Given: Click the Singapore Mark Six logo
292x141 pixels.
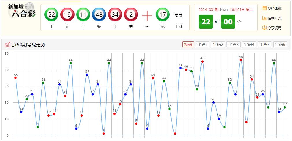Looking at the screenshot, I should (22, 11).
